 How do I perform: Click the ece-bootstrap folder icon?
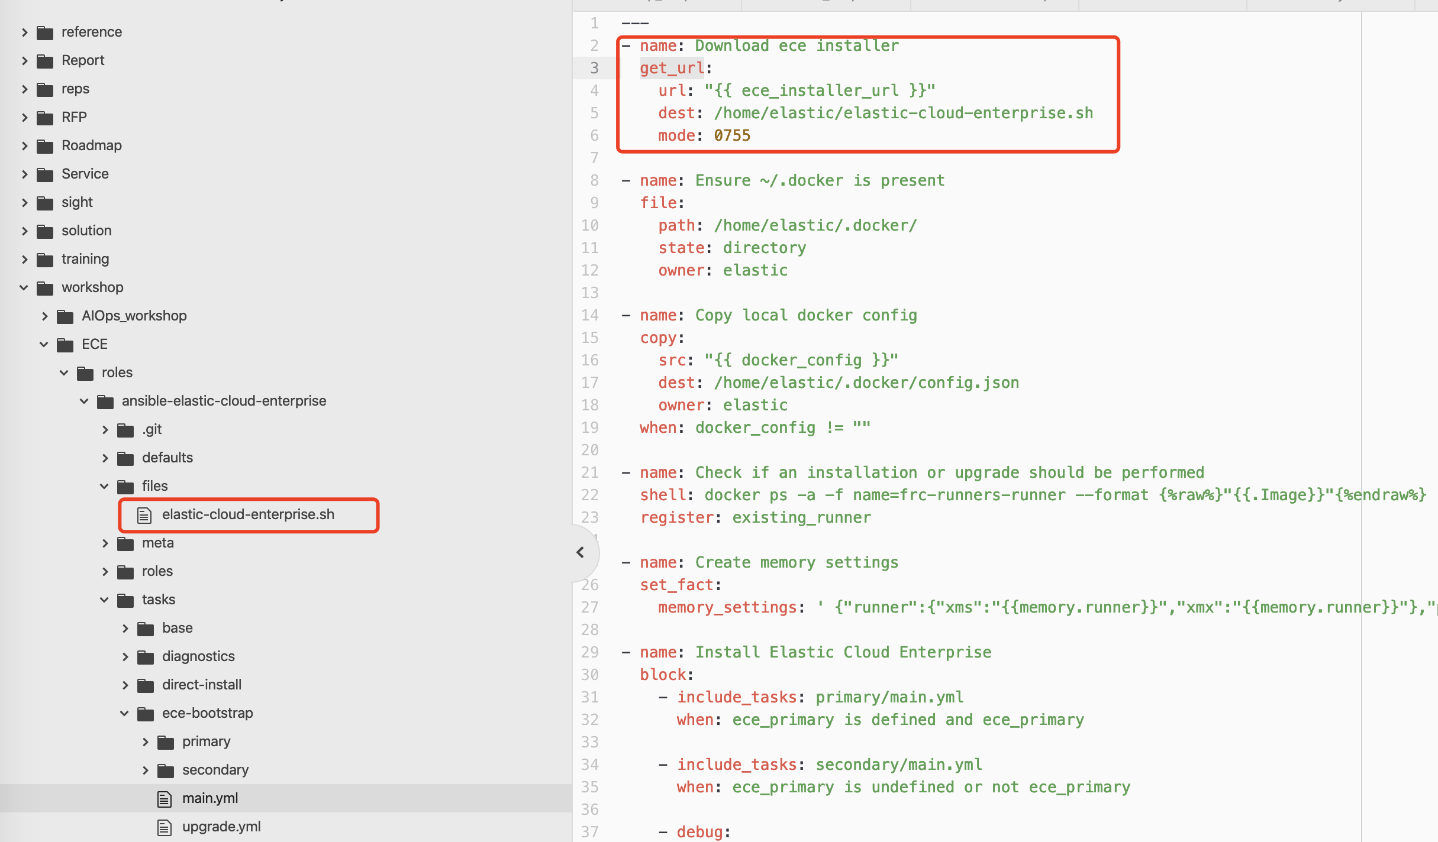146,714
